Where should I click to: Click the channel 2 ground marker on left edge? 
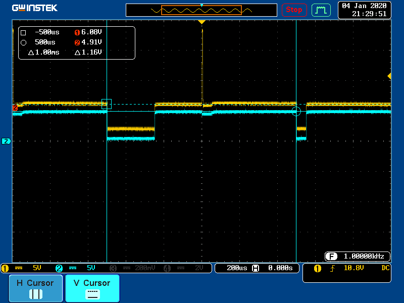pos(7,141)
